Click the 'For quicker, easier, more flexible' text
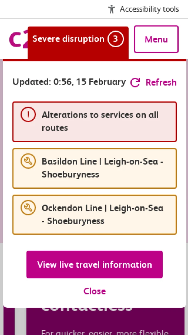The width and height of the screenshot is (188, 335). [x=105, y=332]
